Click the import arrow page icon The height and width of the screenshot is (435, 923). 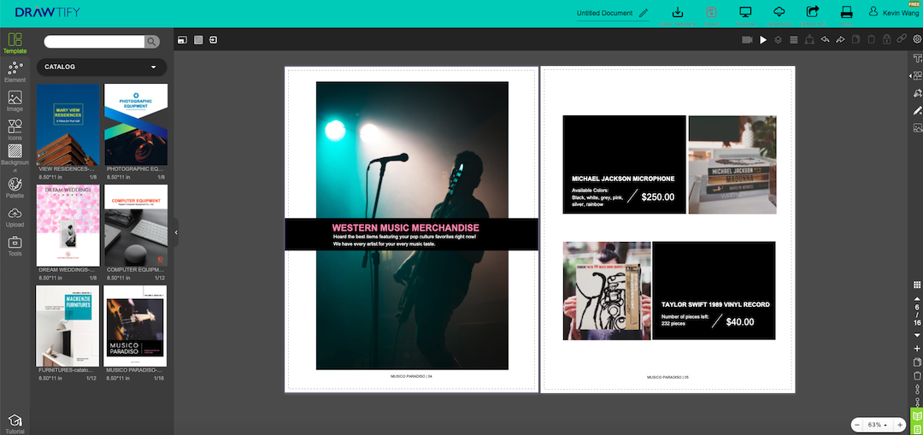tap(213, 40)
